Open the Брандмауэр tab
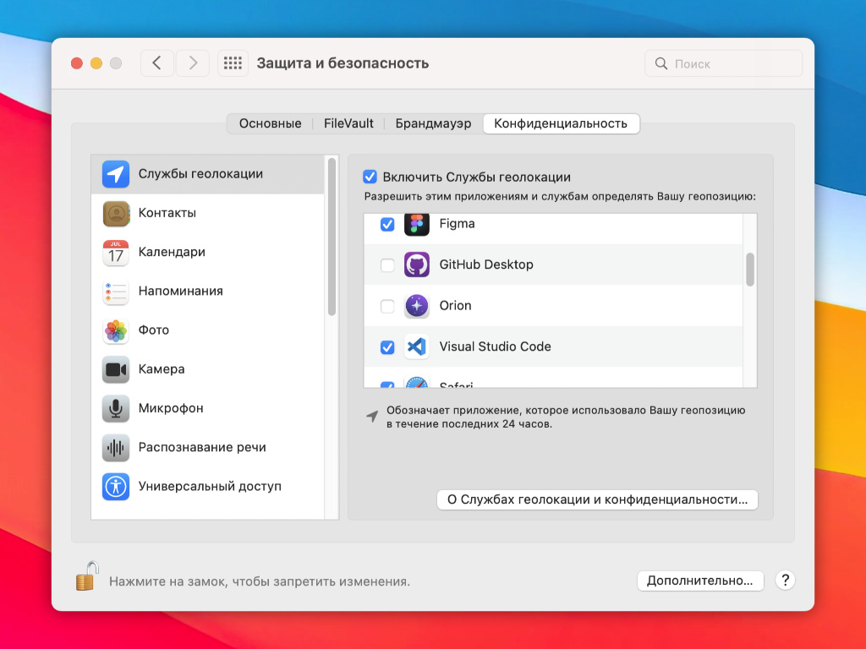The image size is (866, 649). 433,123
